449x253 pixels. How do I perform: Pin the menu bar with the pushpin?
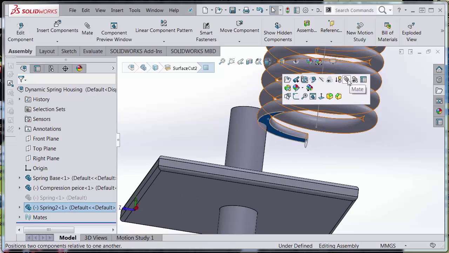click(190, 10)
